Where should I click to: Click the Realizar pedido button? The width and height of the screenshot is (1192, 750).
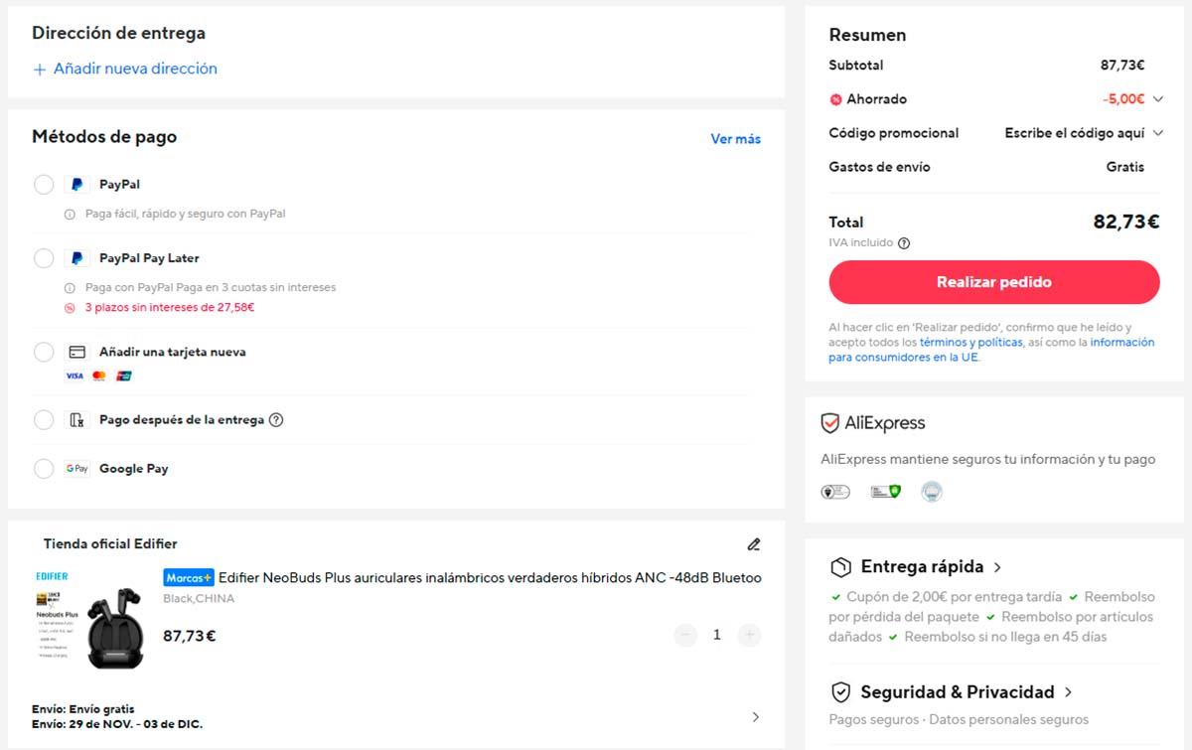(993, 282)
